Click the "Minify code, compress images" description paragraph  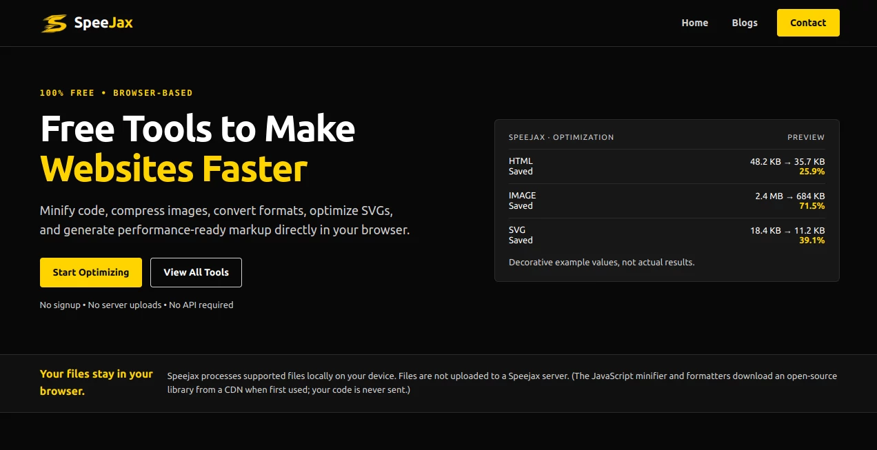[x=225, y=220]
